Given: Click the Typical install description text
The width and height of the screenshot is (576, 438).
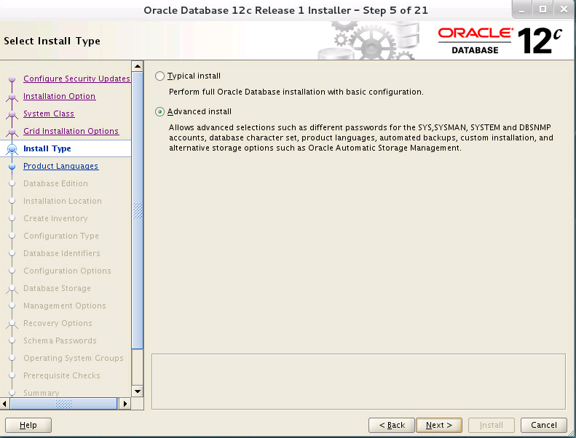Looking at the screenshot, I should pyautogui.click(x=296, y=92).
